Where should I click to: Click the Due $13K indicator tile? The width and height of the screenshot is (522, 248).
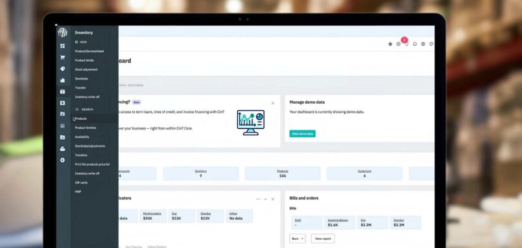[182, 216]
